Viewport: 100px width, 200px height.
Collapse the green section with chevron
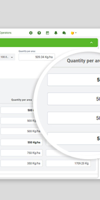(91, 43)
